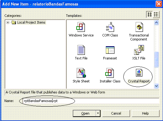Pick the Text File template icon
Screen dimensions: 163x121
coord(81,50)
